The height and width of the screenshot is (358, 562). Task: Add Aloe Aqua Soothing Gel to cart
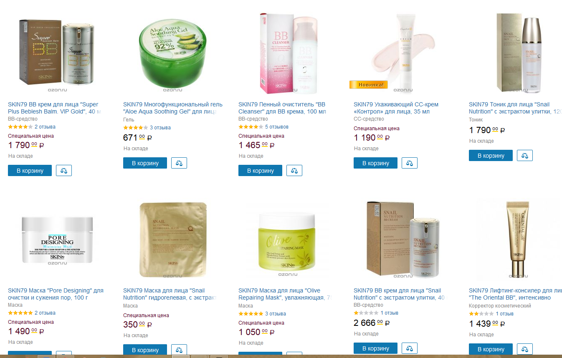[145, 163]
